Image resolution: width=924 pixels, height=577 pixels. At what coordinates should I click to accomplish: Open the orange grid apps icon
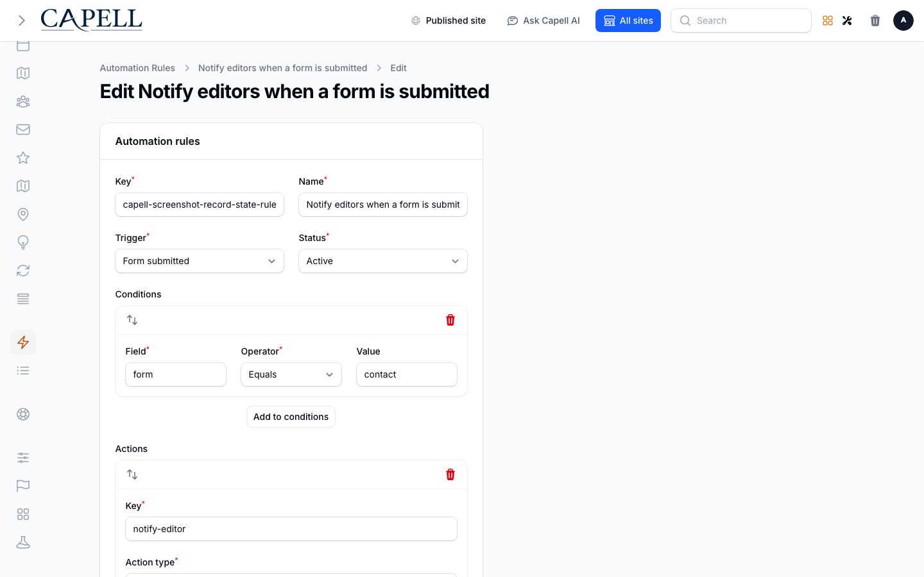pos(828,21)
